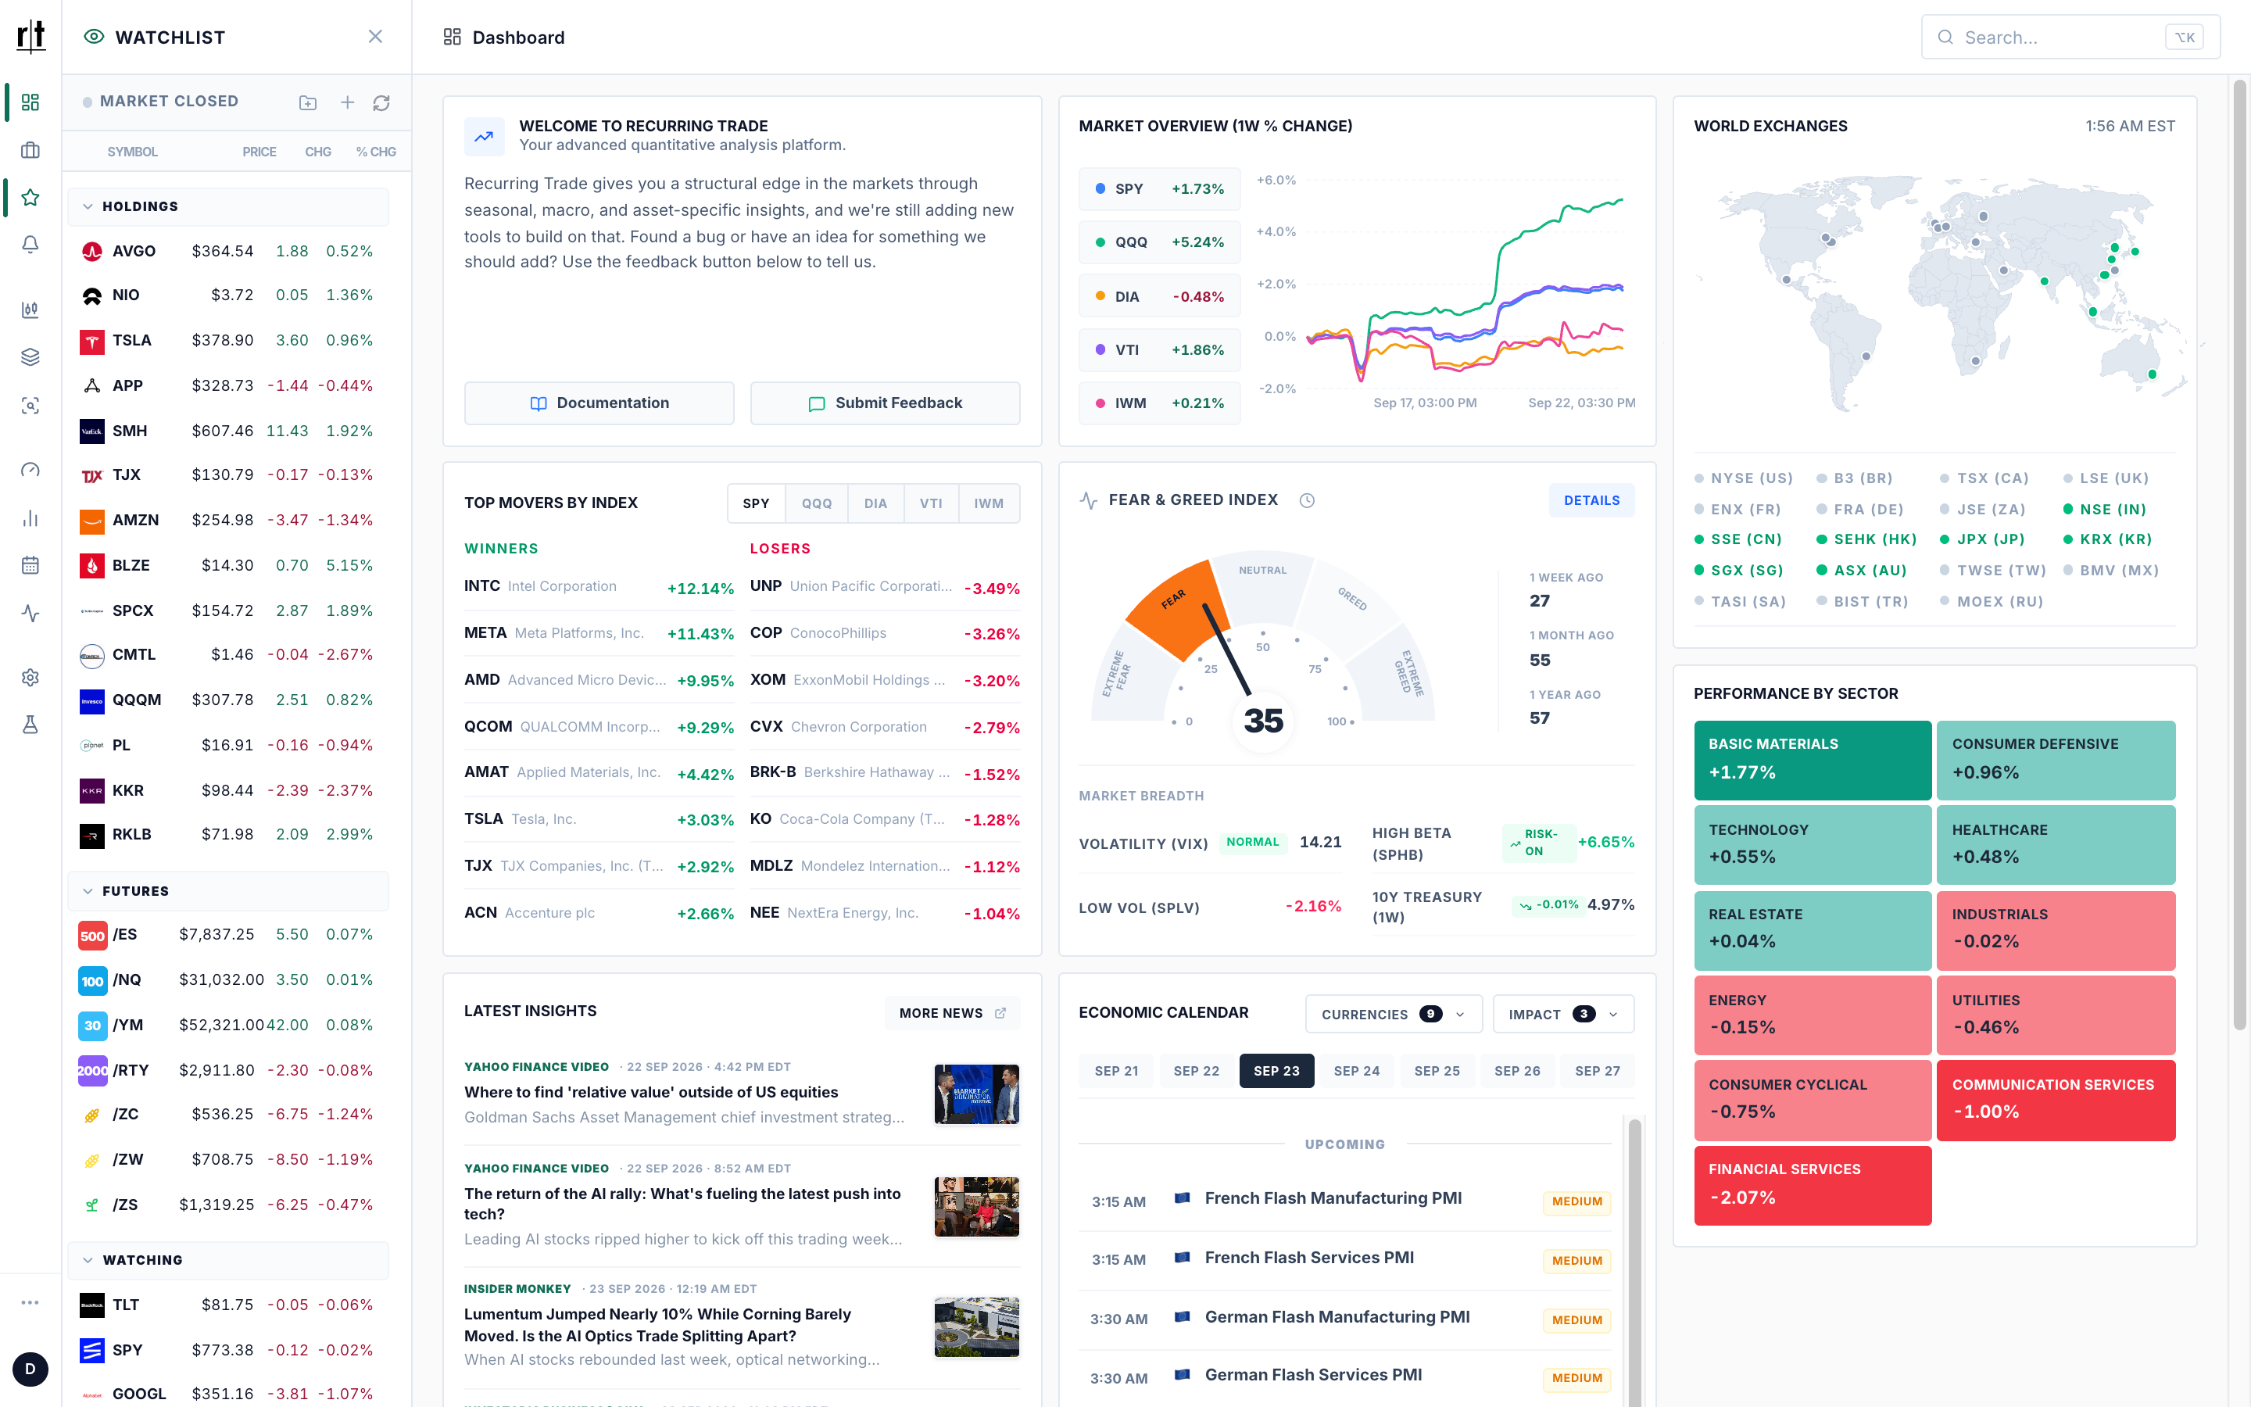Select AVGO row in Holdings
The width and height of the screenshot is (2251, 1407).
pyautogui.click(x=228, y=251)
